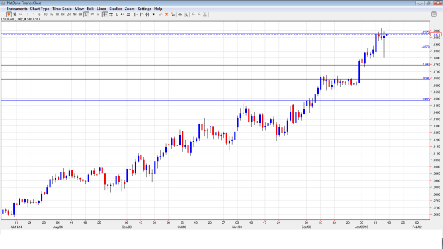Switch to Weekly (W) time scale

coord(92,14)
